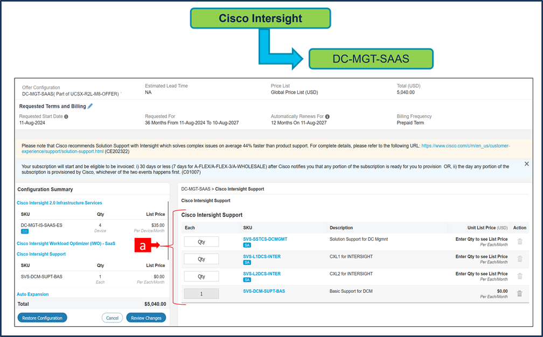
Task: Open SVS-DCM-SUPT-BAS SKU link in table
Action: [264, 291]
